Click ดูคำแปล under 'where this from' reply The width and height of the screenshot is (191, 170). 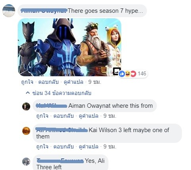[89, 116]
